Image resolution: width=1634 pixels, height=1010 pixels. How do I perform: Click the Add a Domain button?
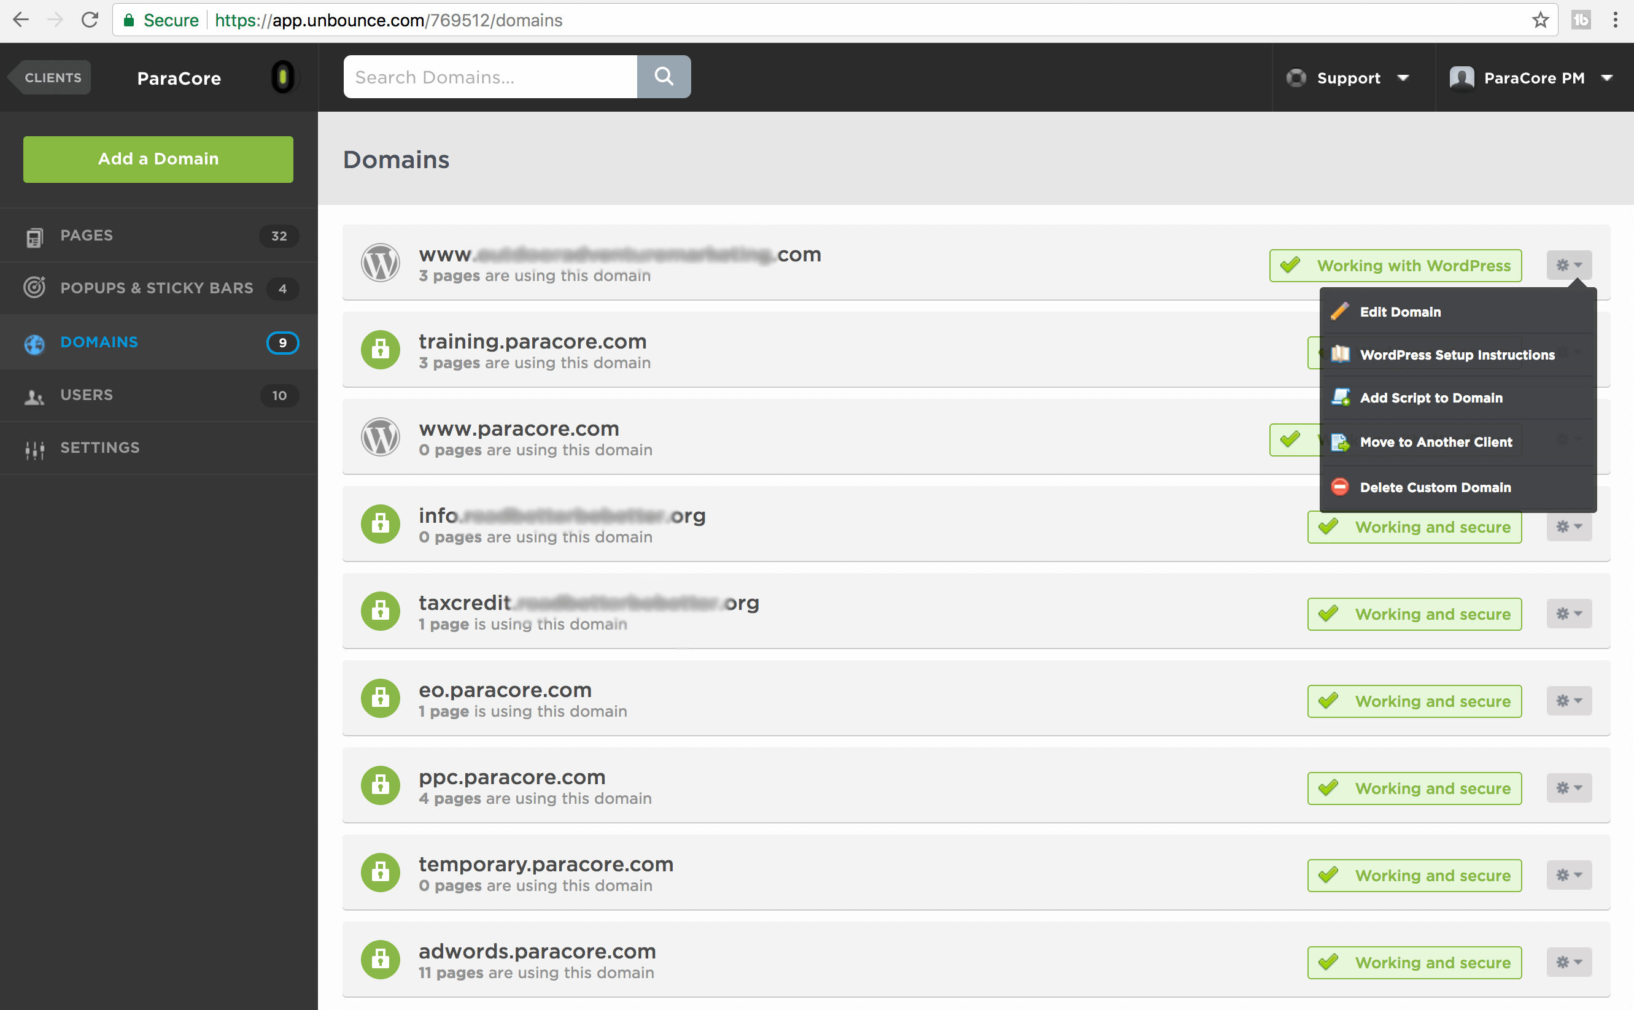pos(158,159)
